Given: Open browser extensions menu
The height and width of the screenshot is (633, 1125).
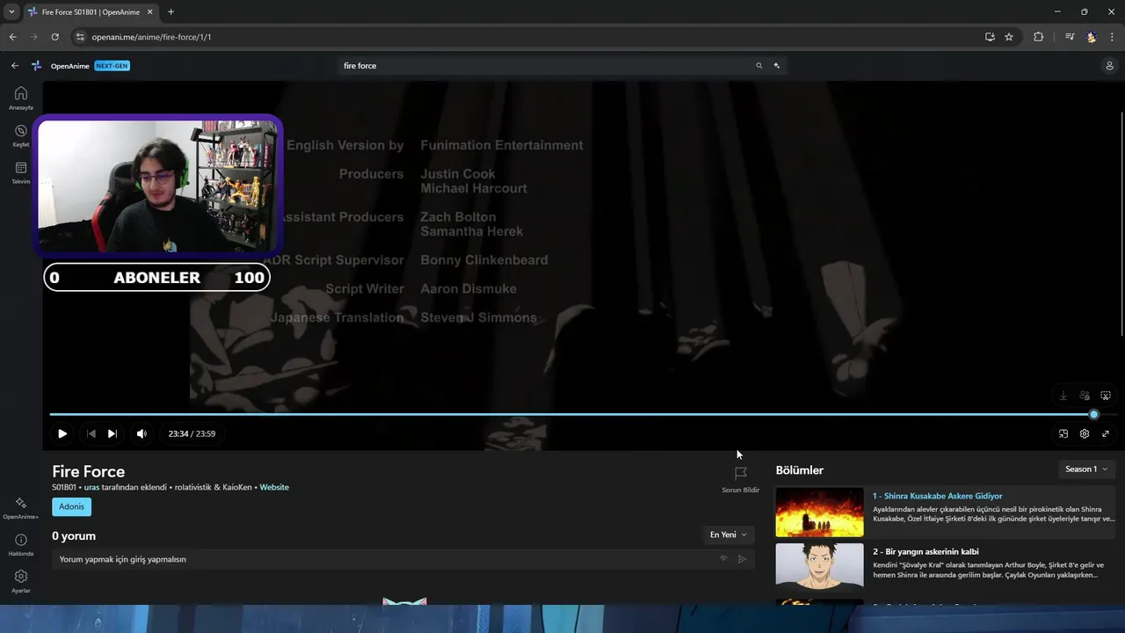Looking at the screenshot, I should pos(1038,37).
